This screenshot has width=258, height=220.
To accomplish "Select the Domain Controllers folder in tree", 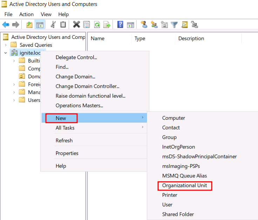I will pyautogui.click(x=34, y=76).
